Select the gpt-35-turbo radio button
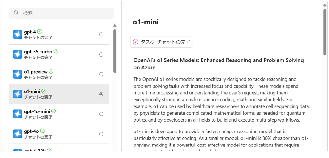This screenshot has height=158, width=329. pos(101,55)
